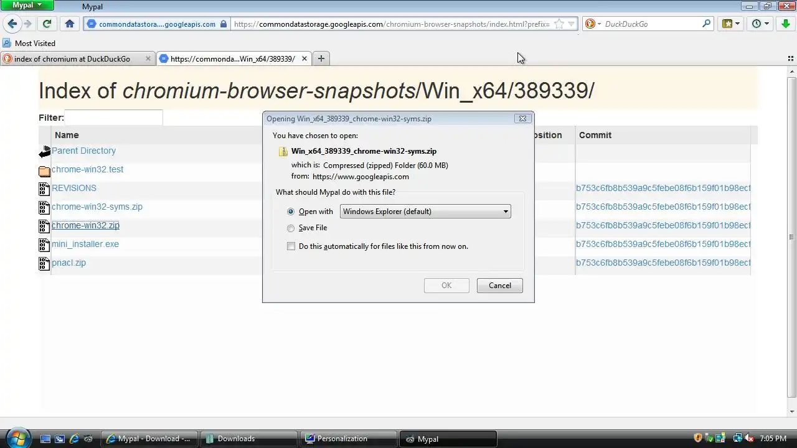Open the history clock menu

pos(760,24)
